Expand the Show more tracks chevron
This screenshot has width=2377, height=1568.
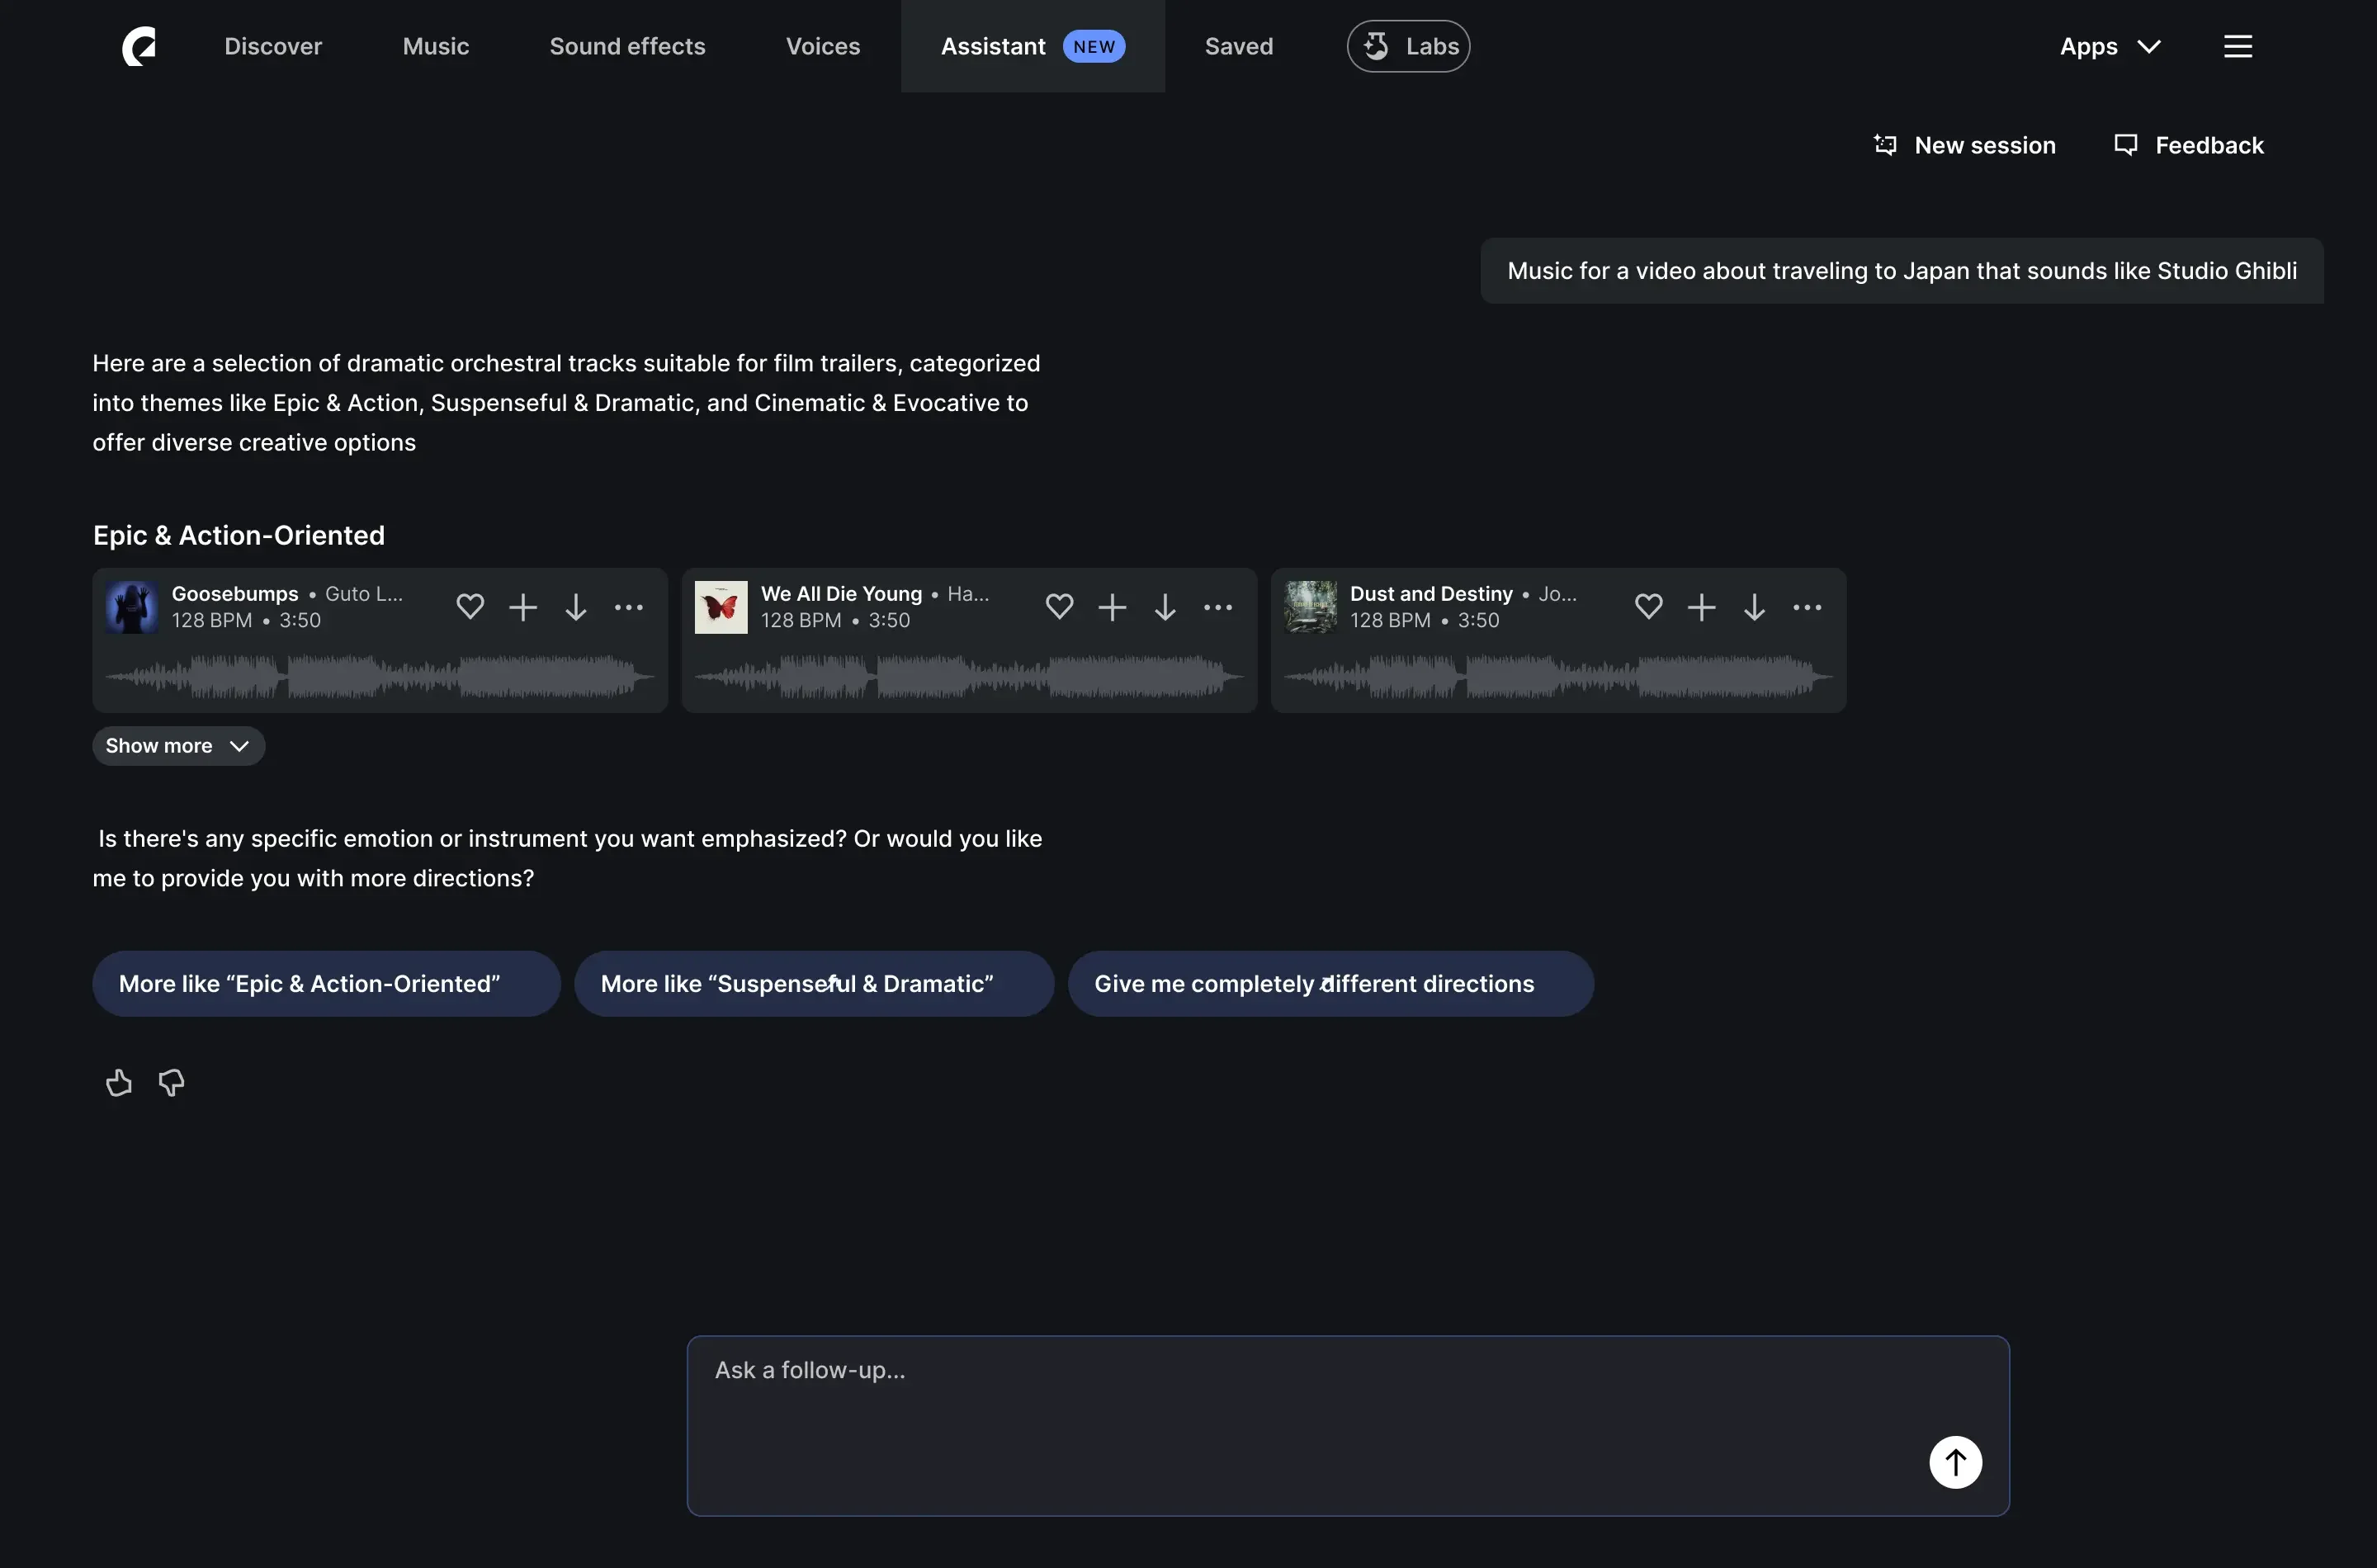pyautogui.click(x=178, y=746)
